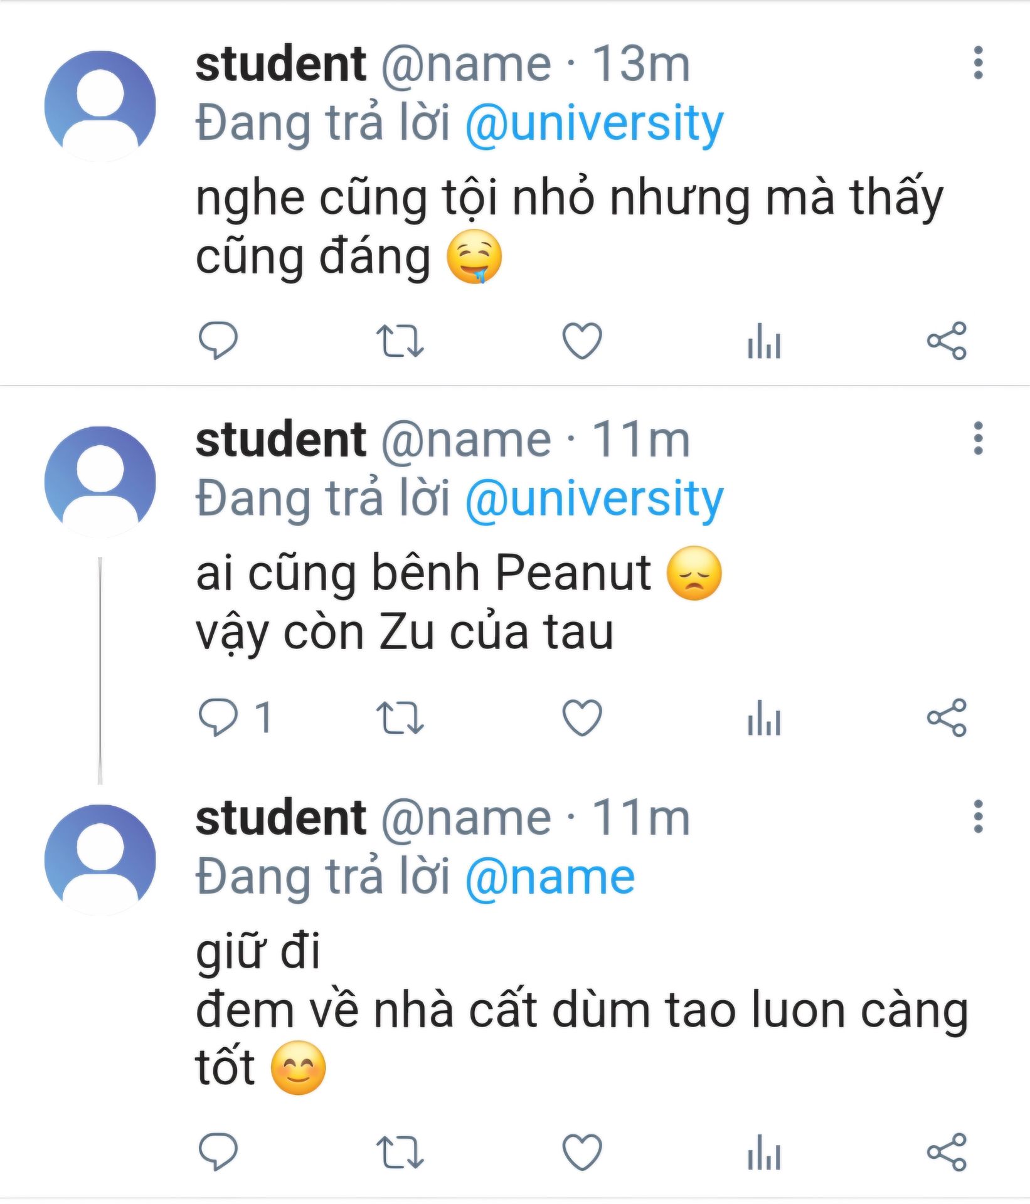View analytics of the Peanut tweet
Screen dimensions: 1030x1204
point(763,717)
